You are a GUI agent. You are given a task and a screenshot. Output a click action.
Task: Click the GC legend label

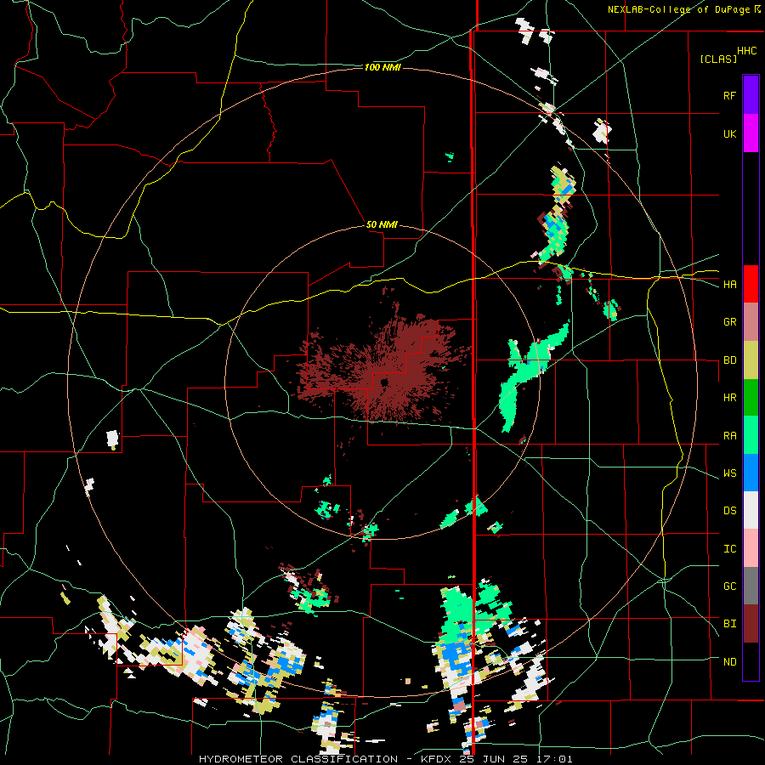point(729,586)
